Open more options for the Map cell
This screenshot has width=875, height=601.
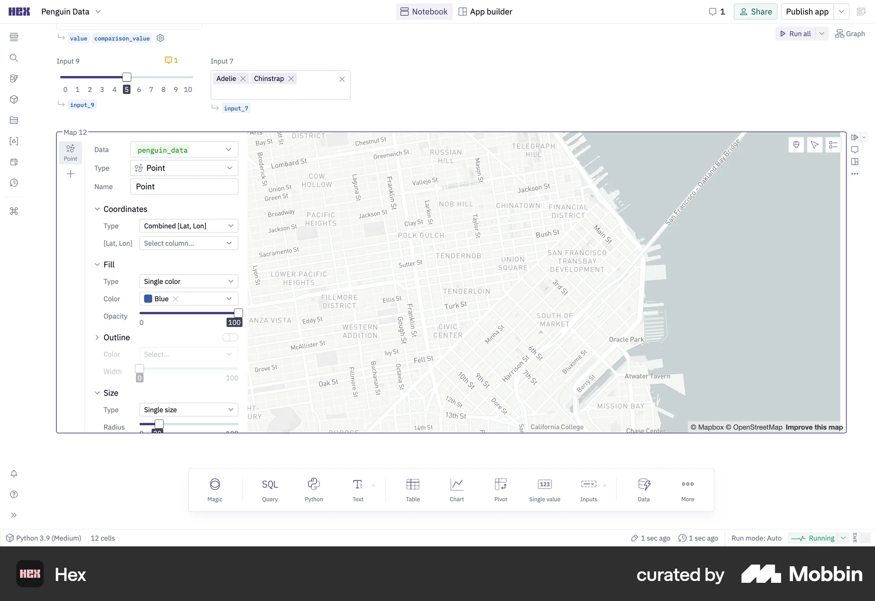(x=855, y=173)
